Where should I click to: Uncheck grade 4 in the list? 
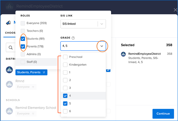[x=65, y=96]
